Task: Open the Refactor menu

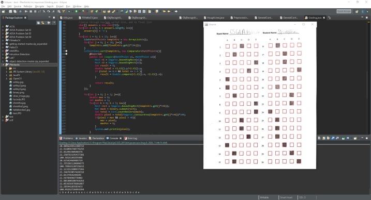Action: coord(28,6)
